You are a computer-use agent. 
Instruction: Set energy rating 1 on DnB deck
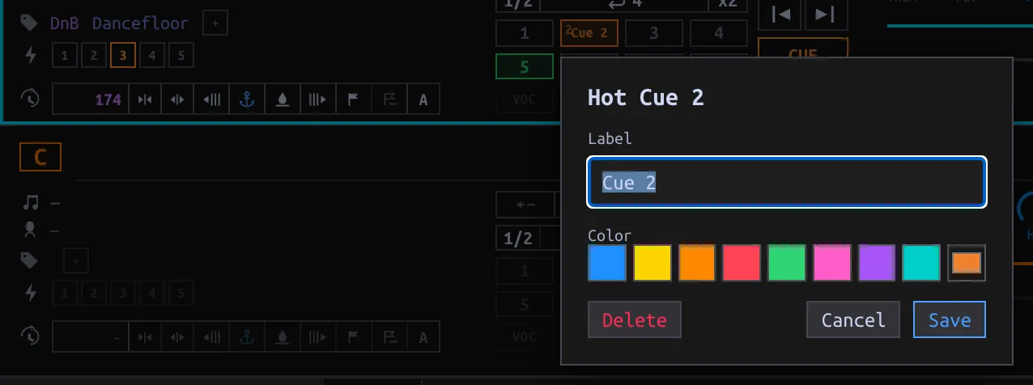(x=65, y=55)
